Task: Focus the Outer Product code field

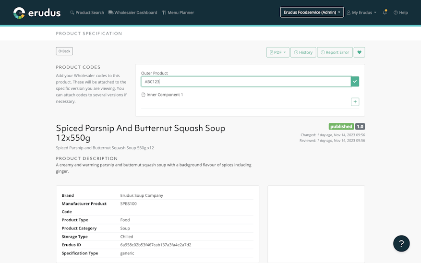Action: (246, 82)
